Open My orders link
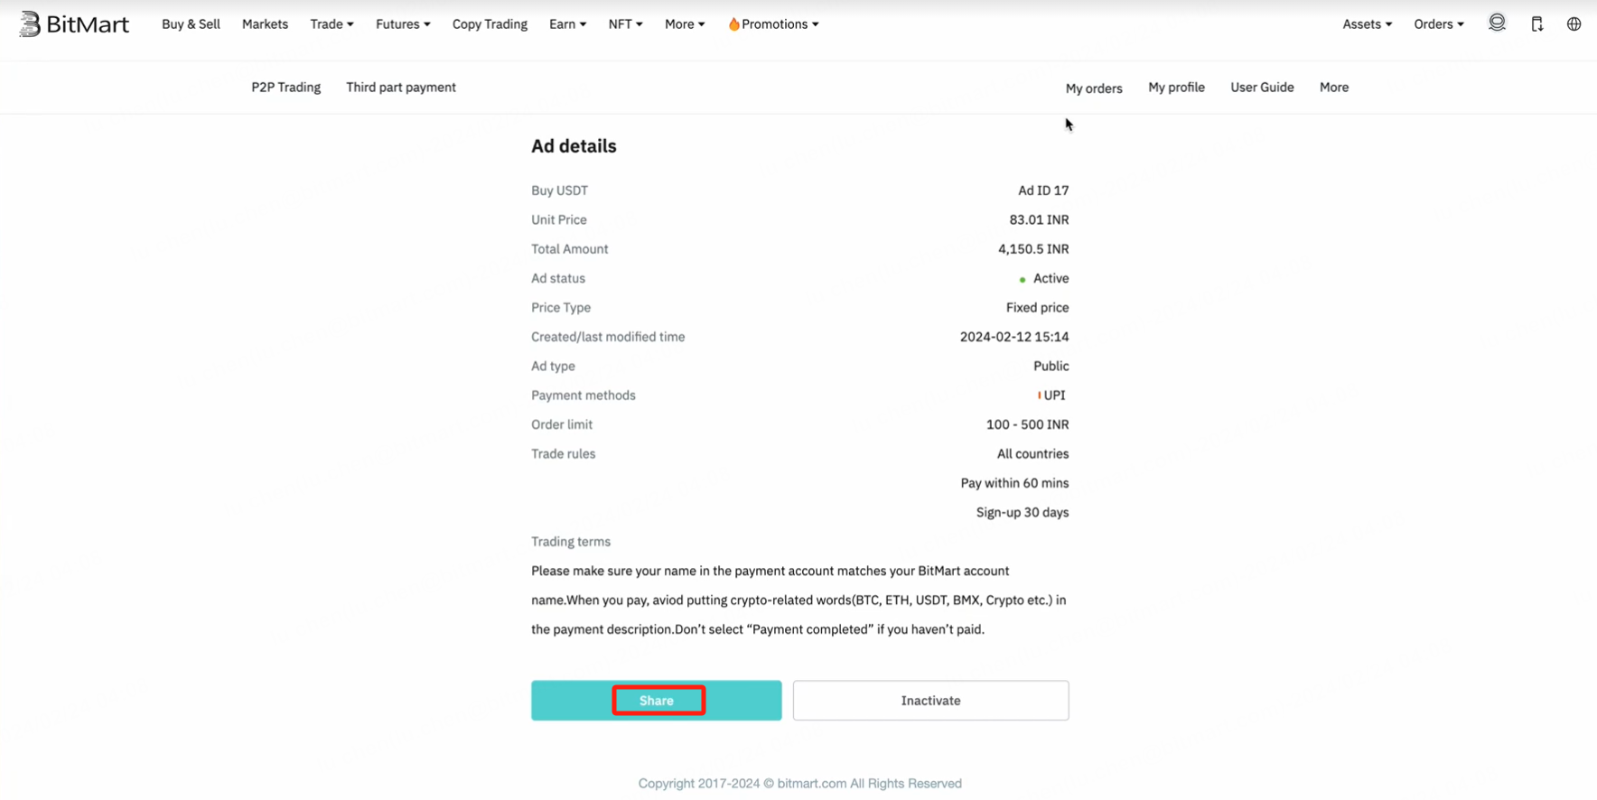The height and width of the screenshot is (800, 1597). (x=1094, y=88)
